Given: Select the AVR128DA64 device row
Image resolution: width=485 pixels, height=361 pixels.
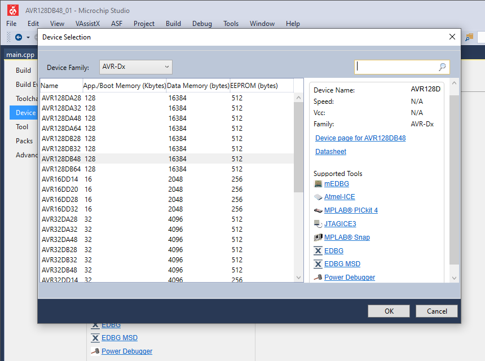Looking at the screenshot, I should (167, 129).
